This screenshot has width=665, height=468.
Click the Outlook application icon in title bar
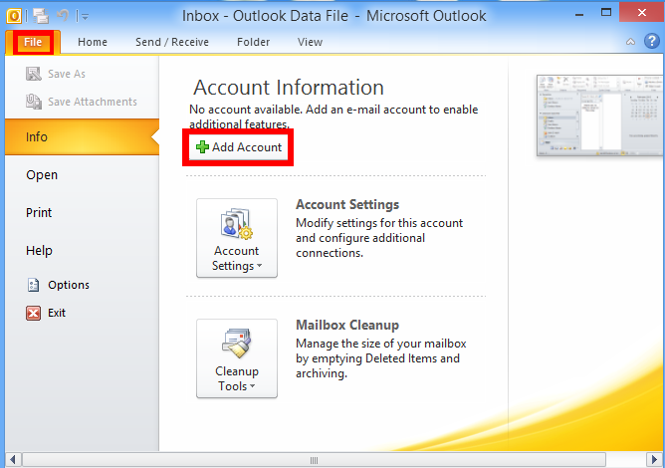tap(13, 16)
